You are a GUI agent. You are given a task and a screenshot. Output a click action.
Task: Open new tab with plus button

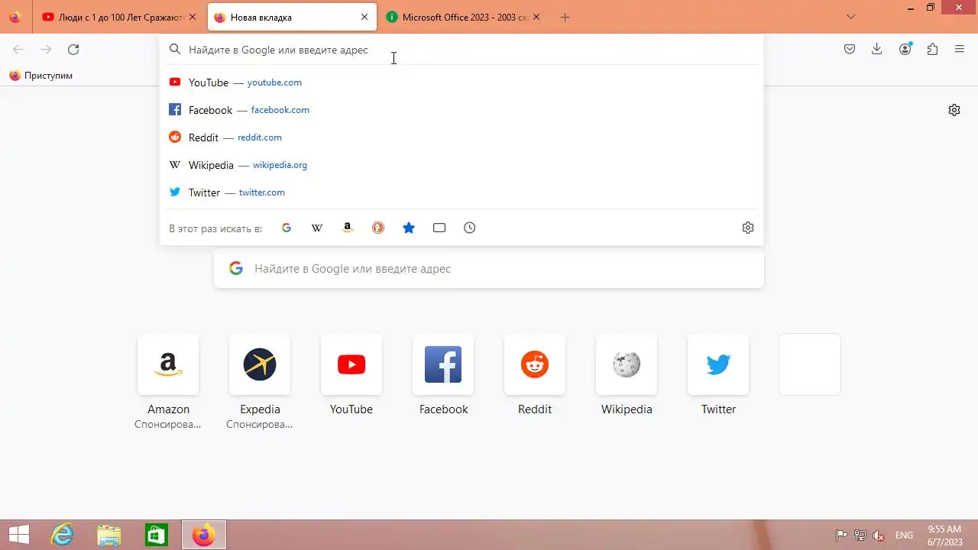(x=565, y=18)
